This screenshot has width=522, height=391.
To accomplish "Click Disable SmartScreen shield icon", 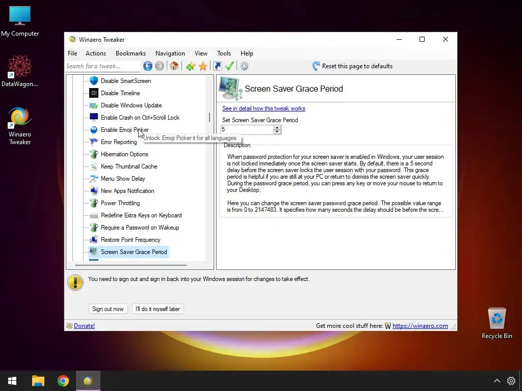I will point(94,80).
